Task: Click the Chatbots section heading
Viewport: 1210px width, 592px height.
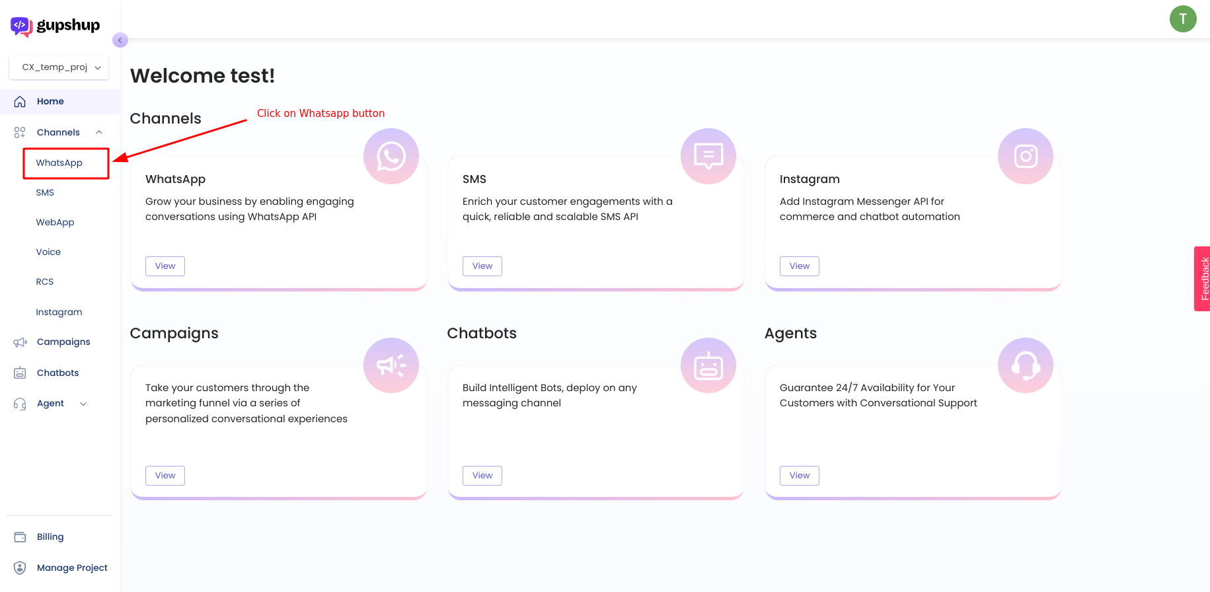Action: [x=482, y=334]
